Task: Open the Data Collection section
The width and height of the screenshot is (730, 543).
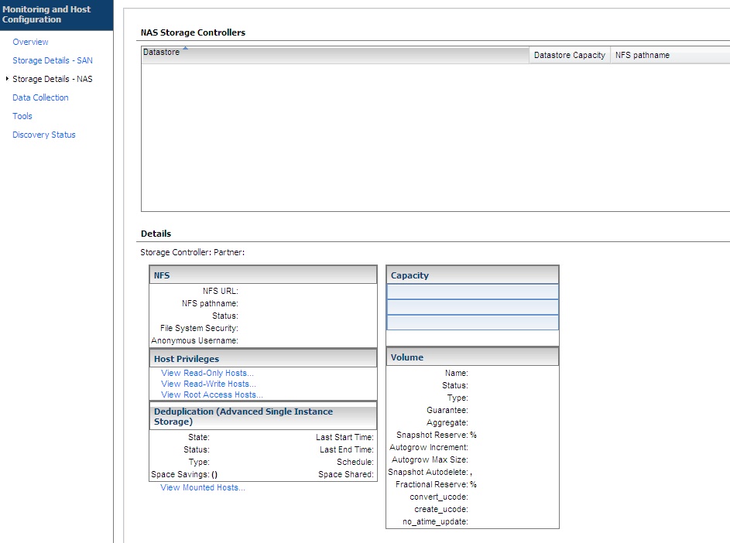Action: click(x=40, y=97)
